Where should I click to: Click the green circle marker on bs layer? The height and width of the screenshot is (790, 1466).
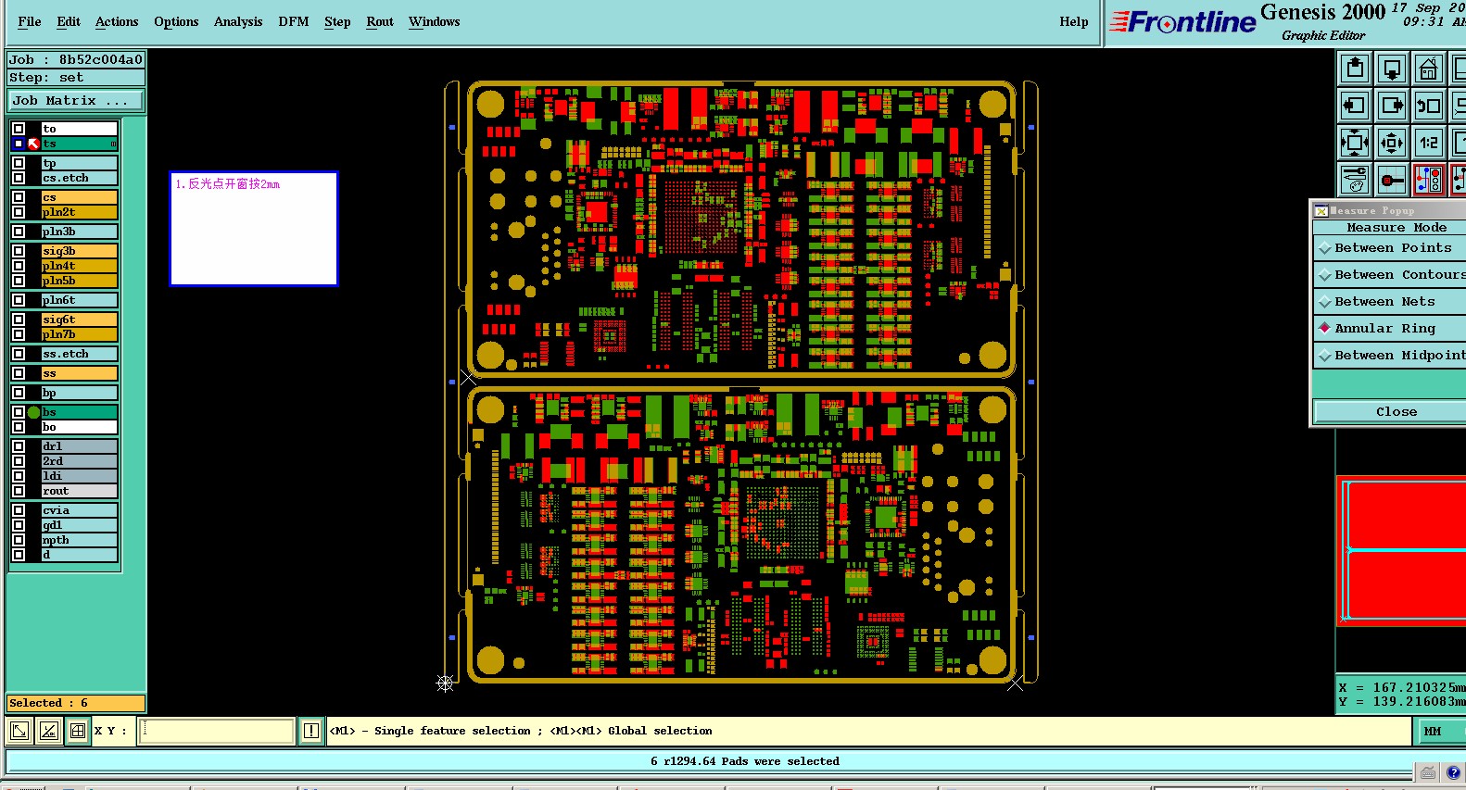pos(34,412)
